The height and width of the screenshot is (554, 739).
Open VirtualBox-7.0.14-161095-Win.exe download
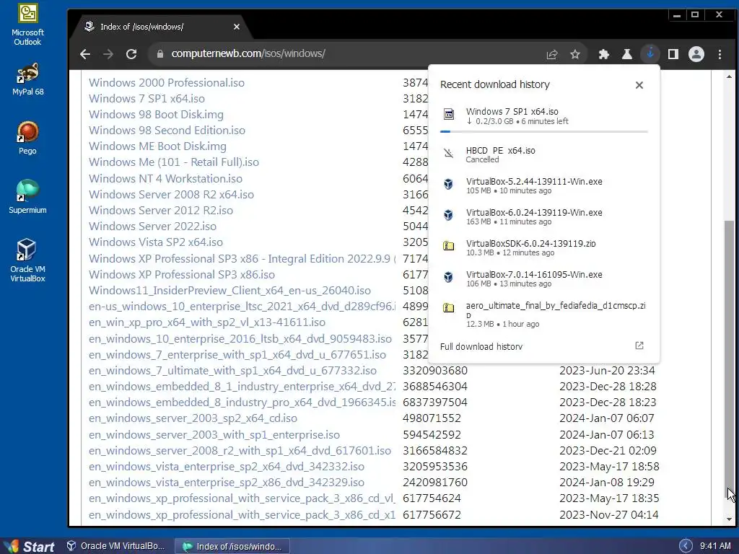(x=544, y=278)
